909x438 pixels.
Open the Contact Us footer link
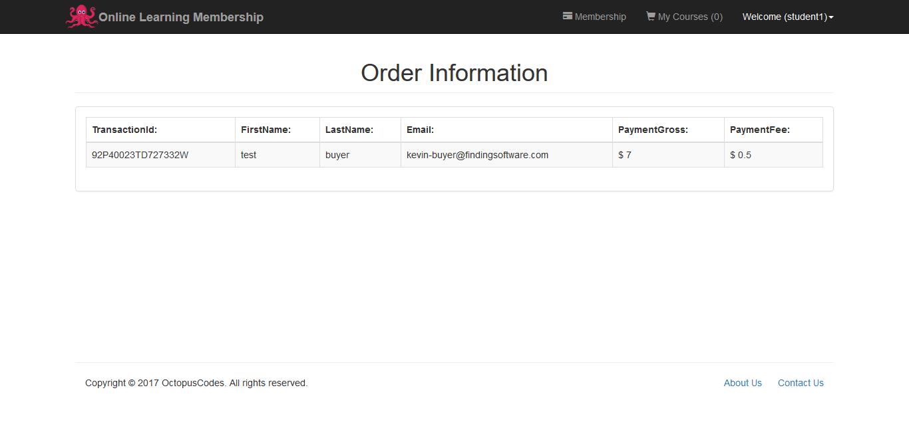pos(801,383)
